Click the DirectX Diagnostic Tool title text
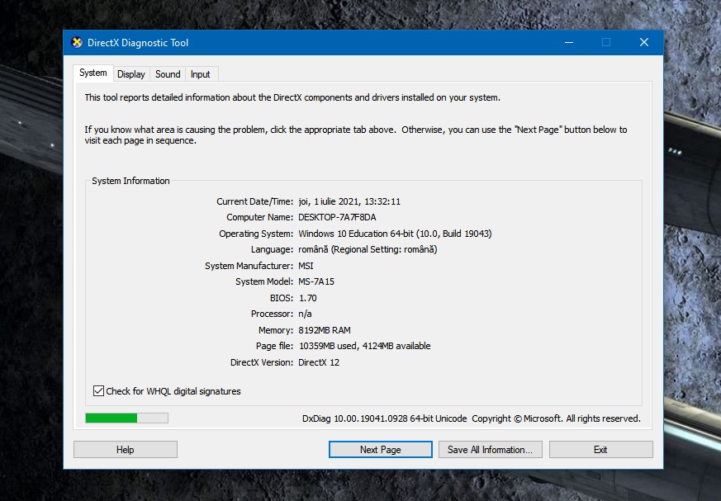This screenshot has height=501, width=721. coord(138,43)
